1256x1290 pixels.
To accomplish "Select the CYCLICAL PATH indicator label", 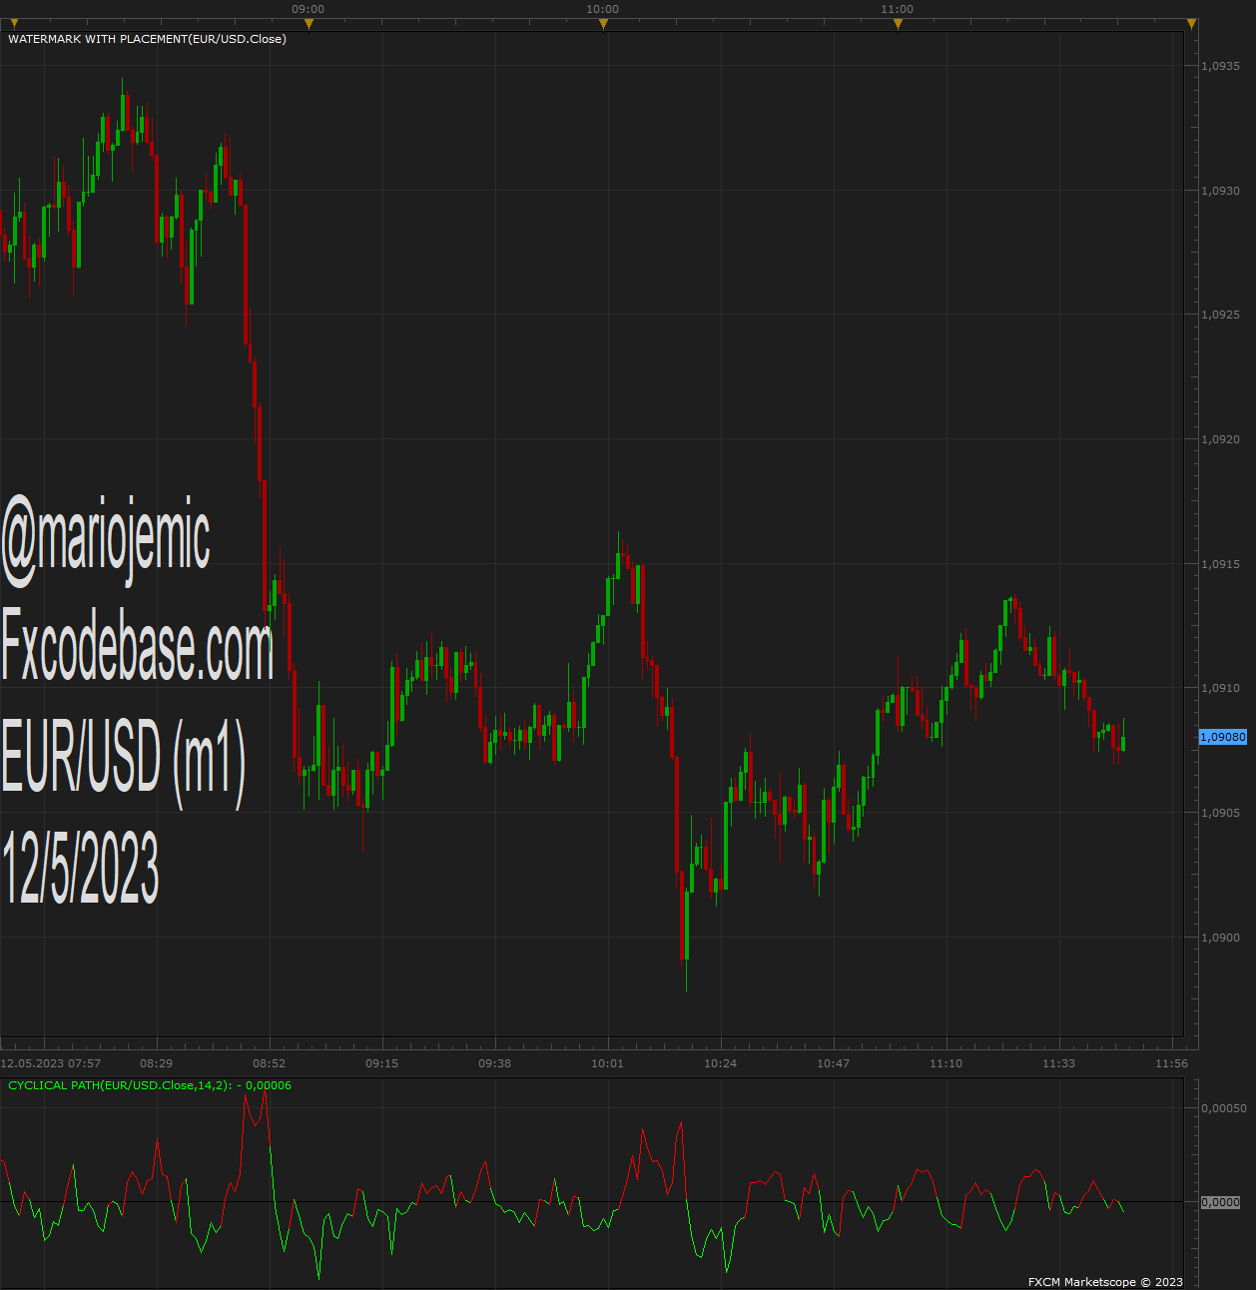I will point(150,1085).
